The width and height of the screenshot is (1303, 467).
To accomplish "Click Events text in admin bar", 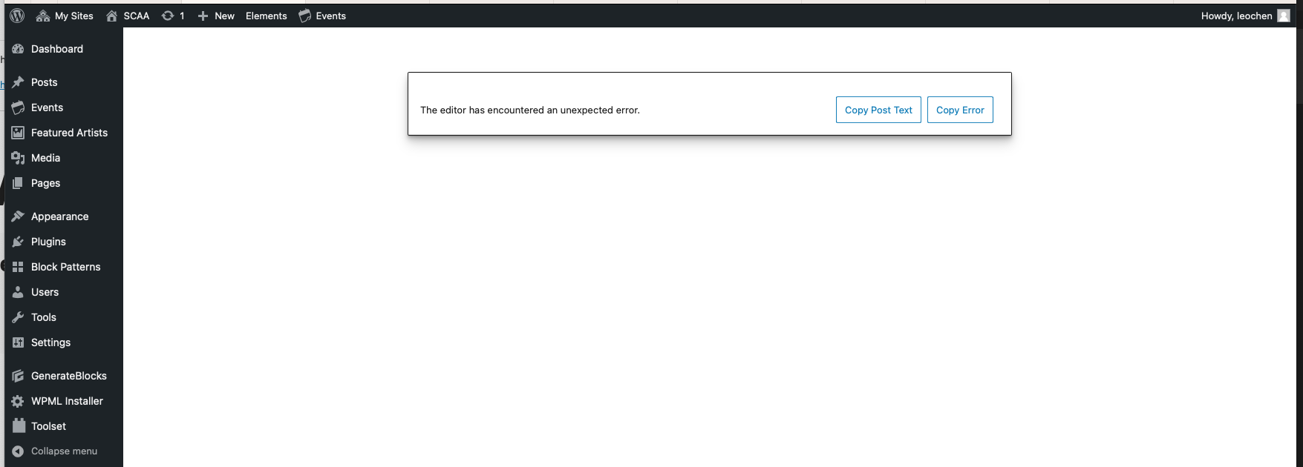I will pos(331,16).
